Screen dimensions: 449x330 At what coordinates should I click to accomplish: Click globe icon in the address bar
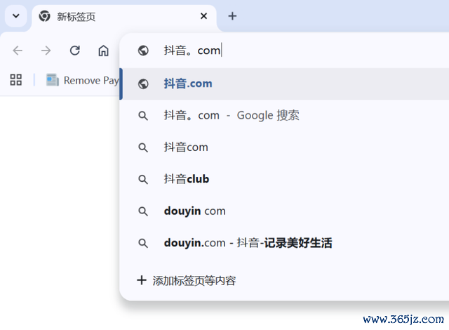click(143, 51)
